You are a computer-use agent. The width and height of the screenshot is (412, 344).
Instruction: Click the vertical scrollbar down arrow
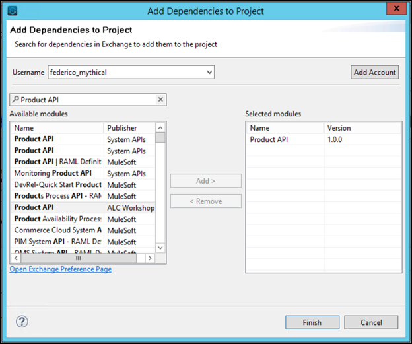[160, 248]
